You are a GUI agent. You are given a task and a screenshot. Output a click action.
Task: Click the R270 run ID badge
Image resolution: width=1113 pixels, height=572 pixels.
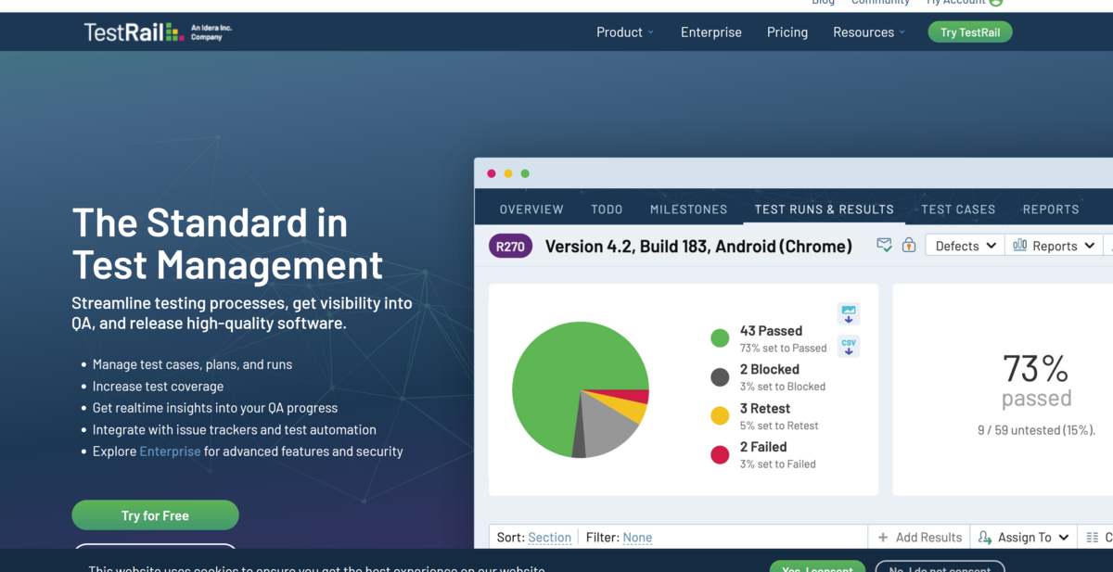(510, 246)
